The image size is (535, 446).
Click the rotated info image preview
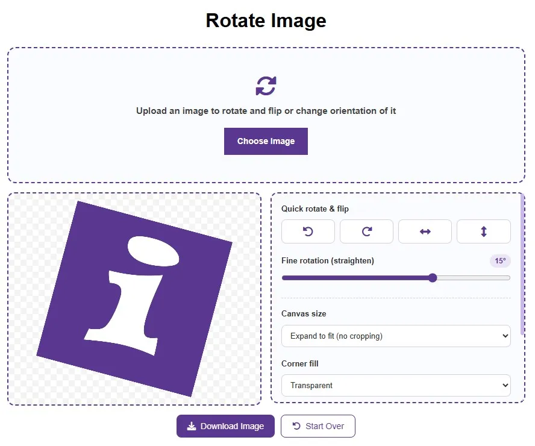(134, 299)
